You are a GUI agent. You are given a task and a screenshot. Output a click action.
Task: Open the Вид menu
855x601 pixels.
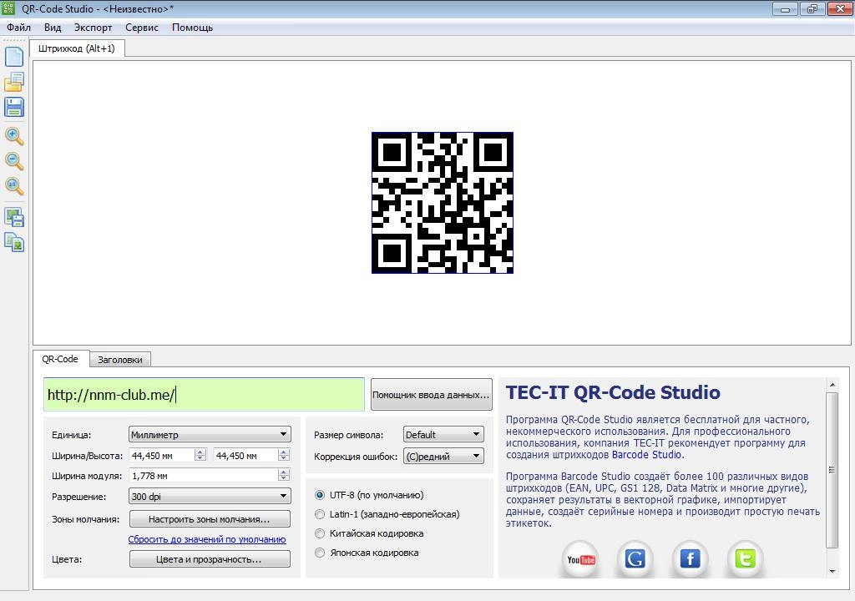[x=53, y=28]
